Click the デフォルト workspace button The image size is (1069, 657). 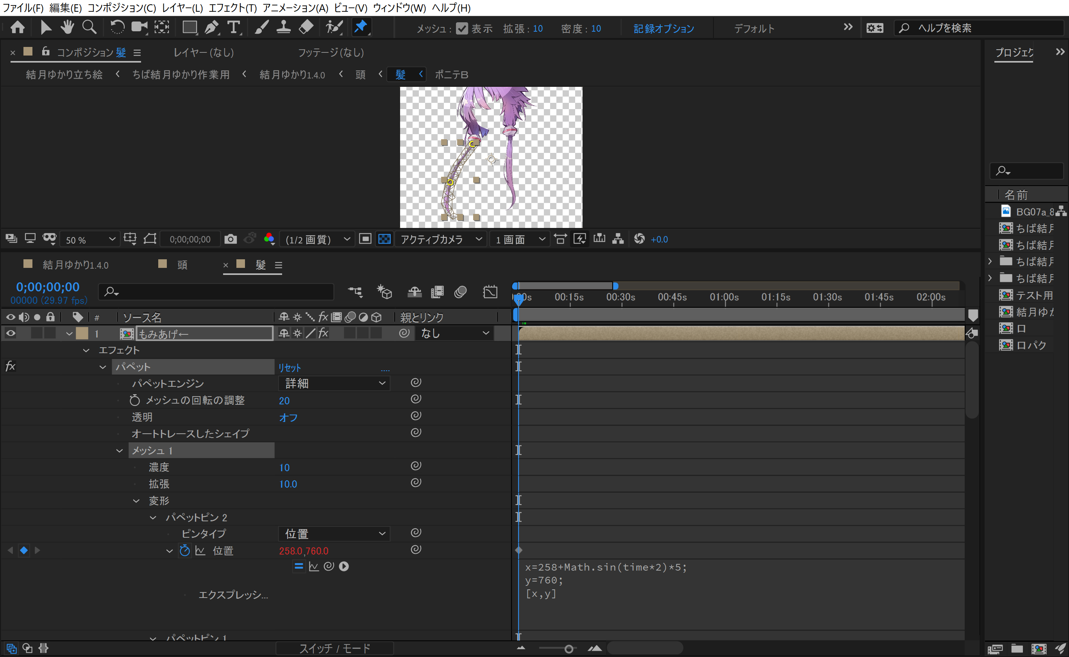[754, 29]
